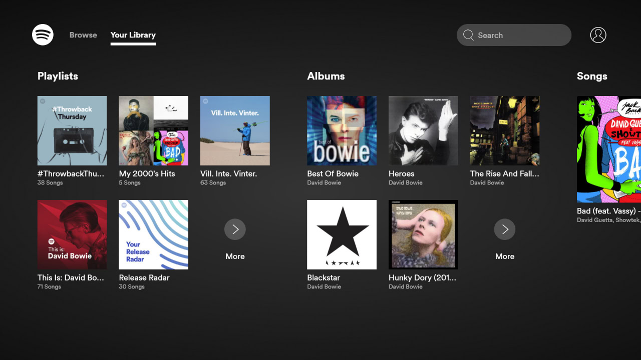This screenshot has height=360, width=641.
Task: Click the This Is: David Bo... title
Action: coord(71,278)
